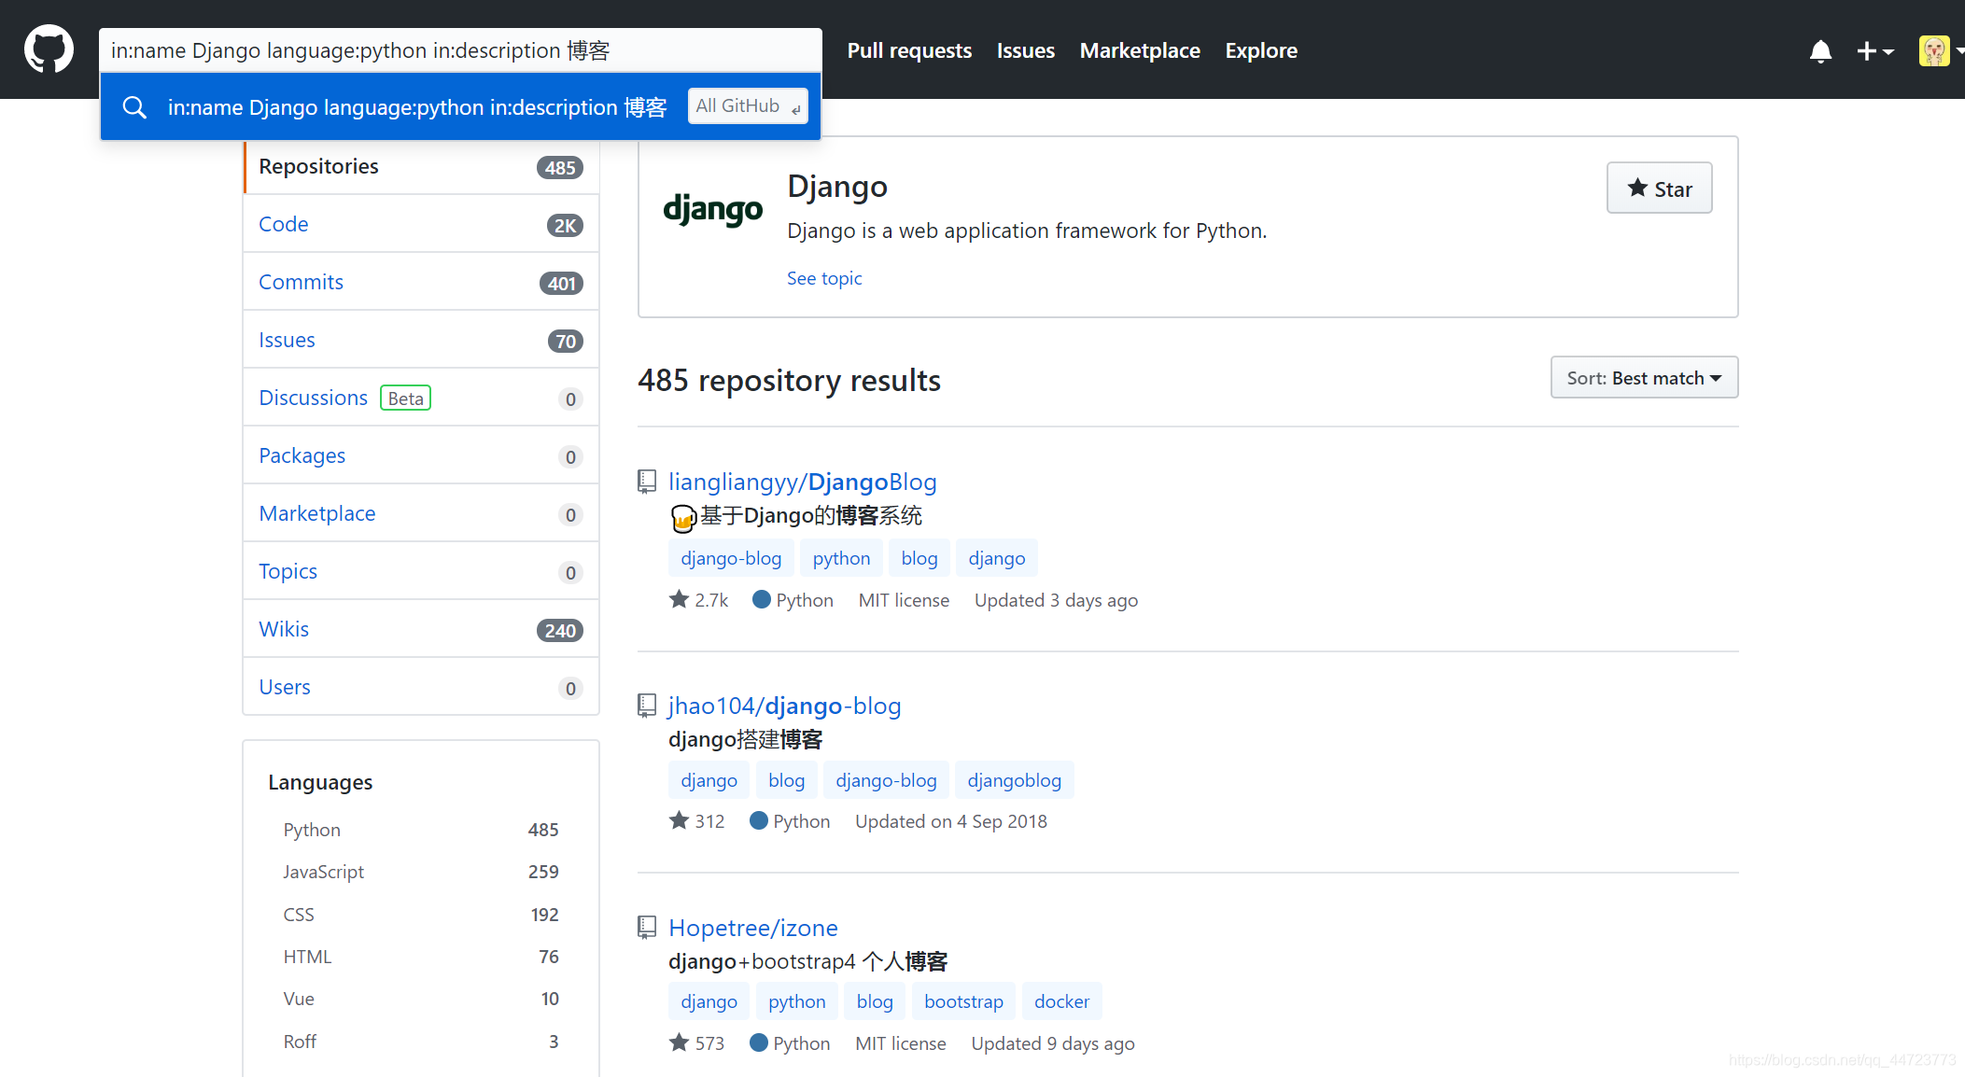The width and height of the screenshot is (1965, 1077).
Task: Filter by Roff language
Action: (x=421, y=1042)
